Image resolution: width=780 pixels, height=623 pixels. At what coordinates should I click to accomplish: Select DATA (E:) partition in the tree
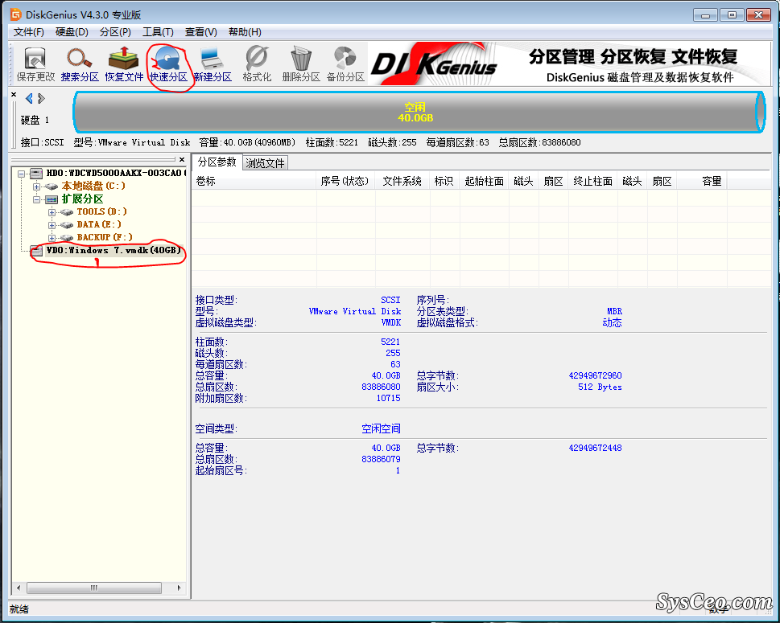(x=98, y=224)
